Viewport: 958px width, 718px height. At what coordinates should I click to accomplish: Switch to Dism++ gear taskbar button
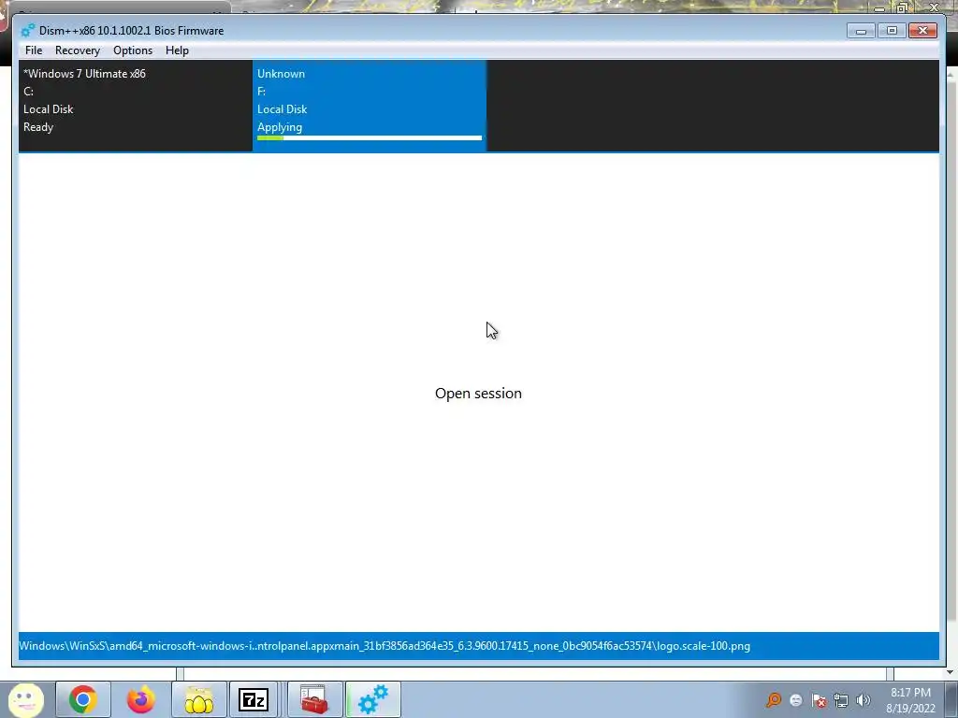373,699
